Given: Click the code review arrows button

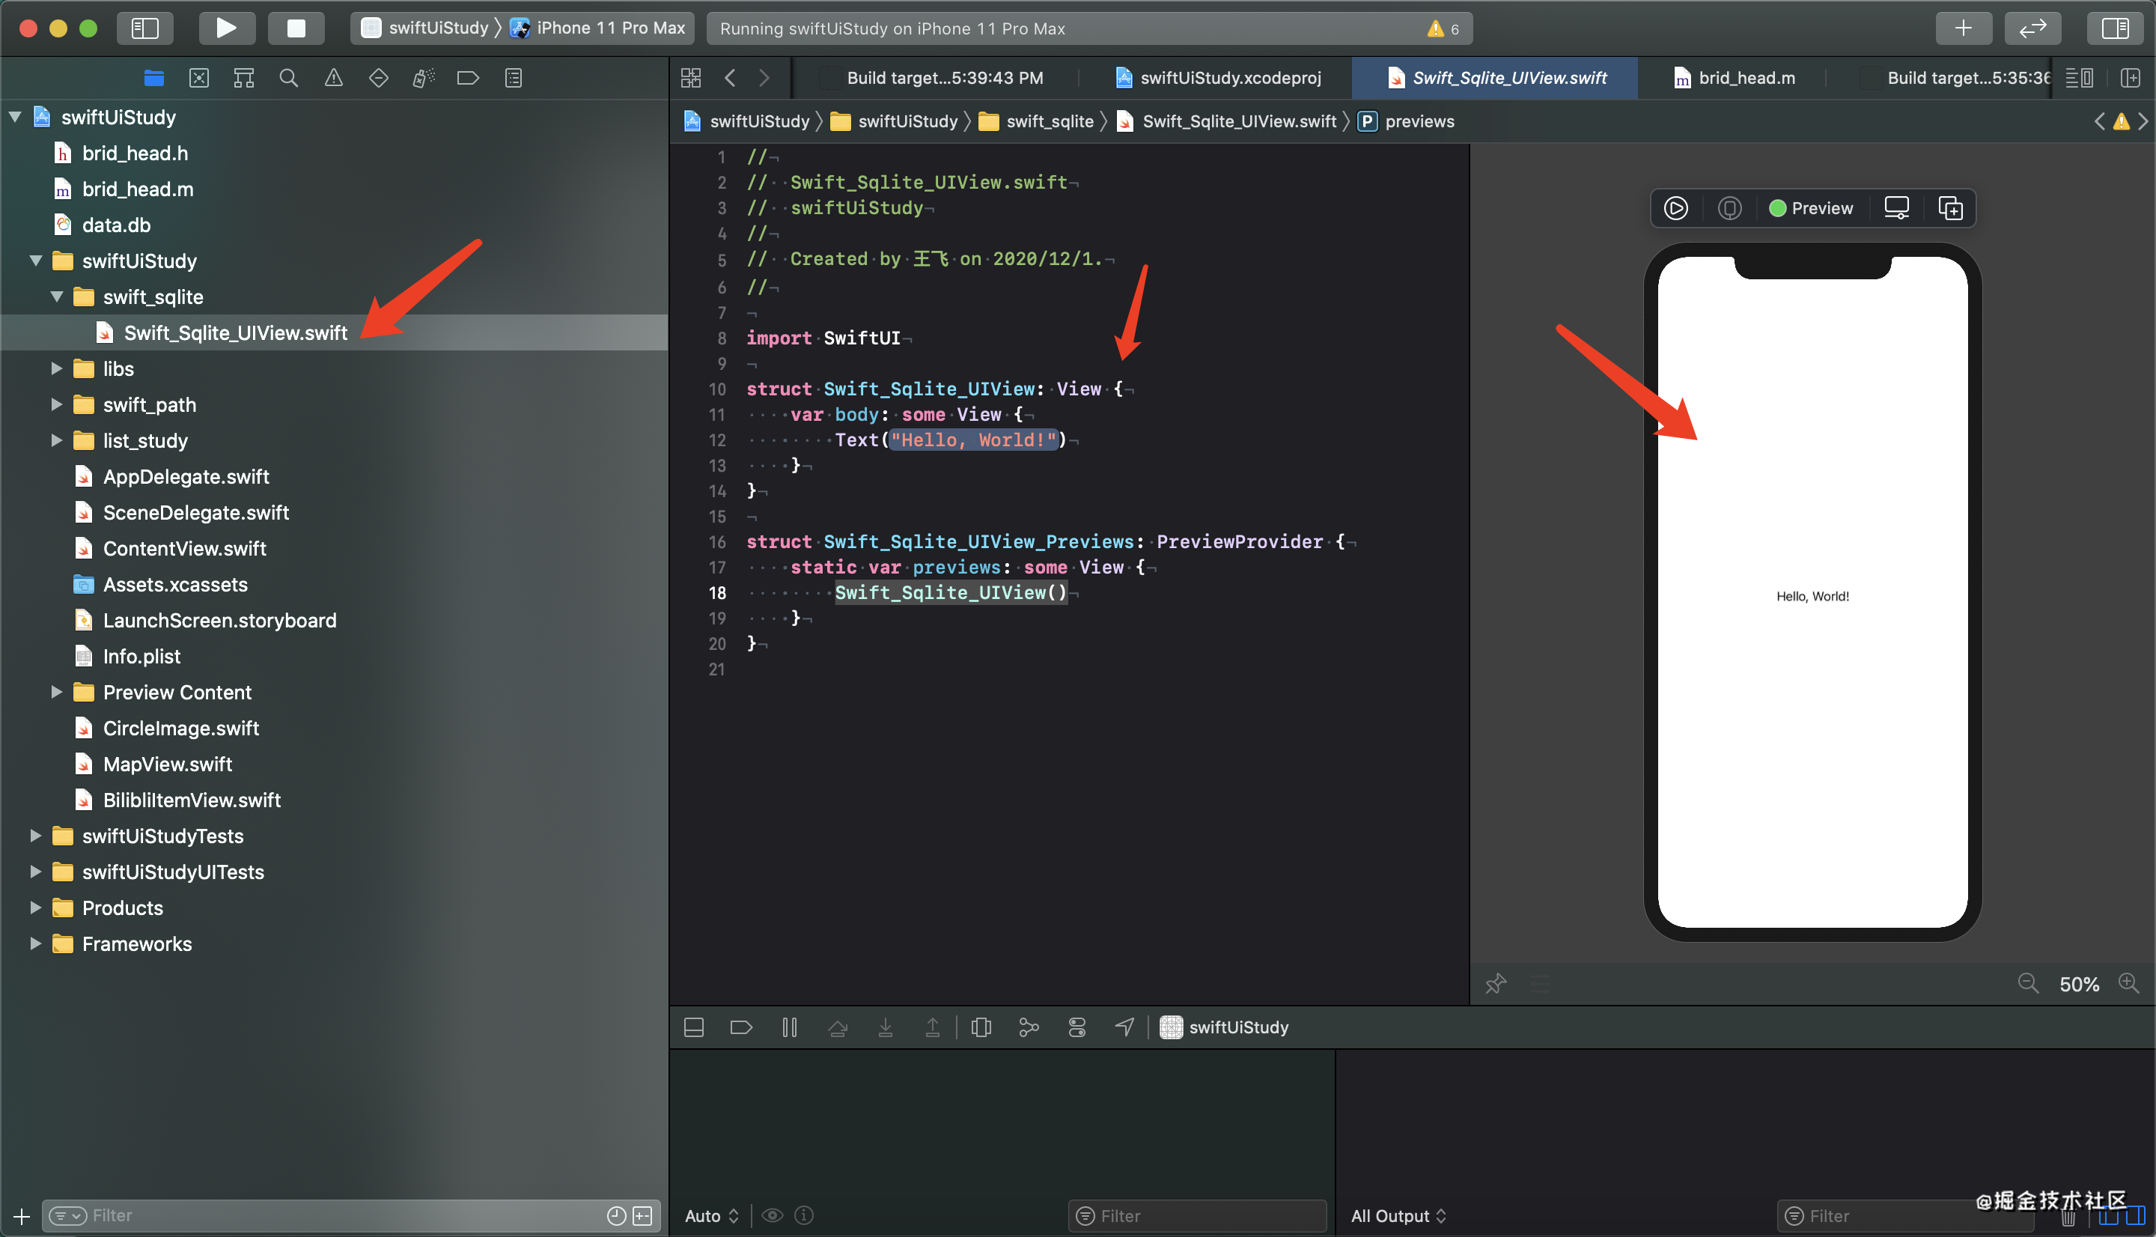Looking at the screenshot, I should click(x=2032, y=28).
